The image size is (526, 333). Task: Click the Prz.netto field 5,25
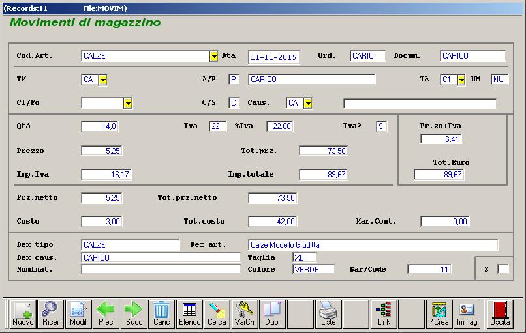pyautogui.click(x=102, y=198)
